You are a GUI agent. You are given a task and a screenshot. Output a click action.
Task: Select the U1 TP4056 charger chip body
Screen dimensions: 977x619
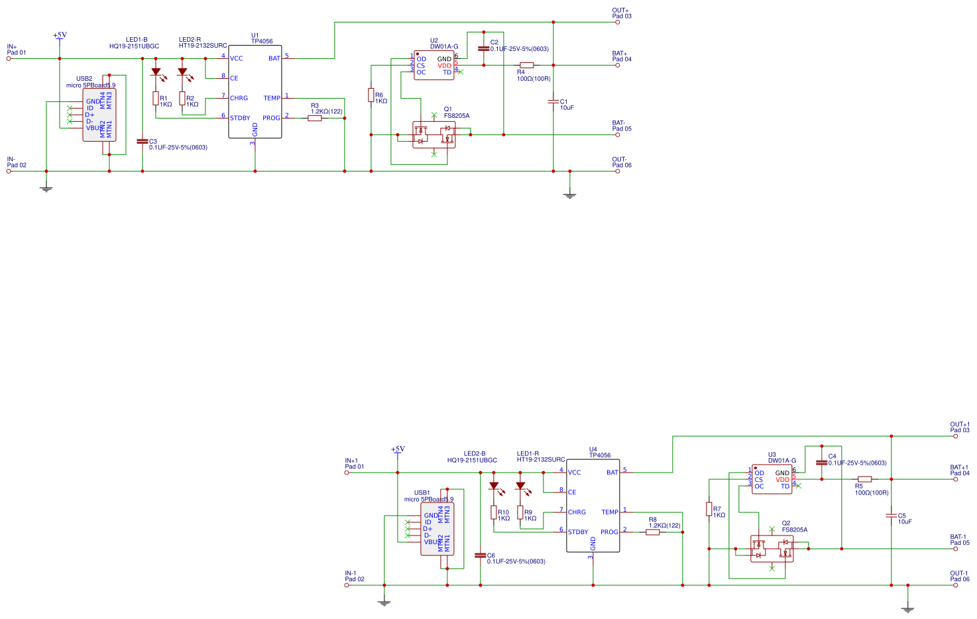tap(255, 91)
